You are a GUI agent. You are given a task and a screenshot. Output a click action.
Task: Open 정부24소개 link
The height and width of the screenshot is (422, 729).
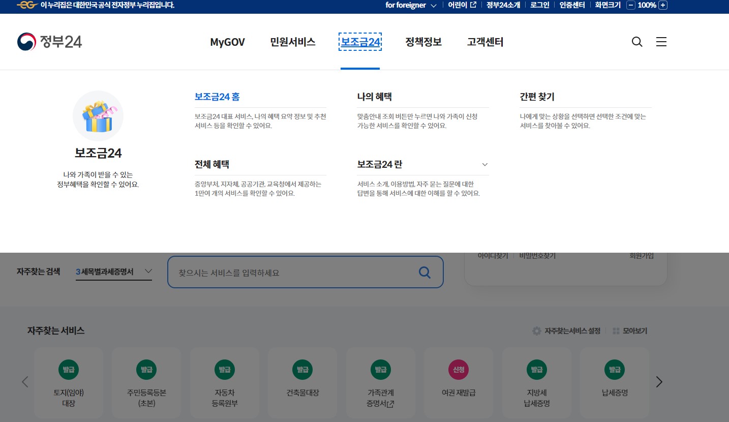click(503, 5)
